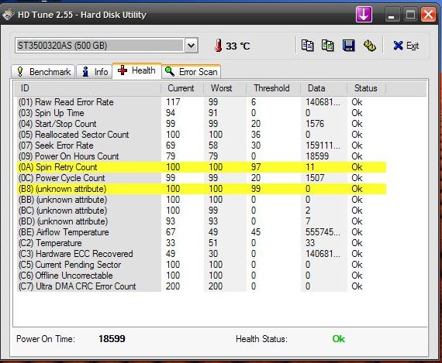Switch to the Error Scan tab
The width and height of the screenshot is (442, 363).
tap(192, 72)
